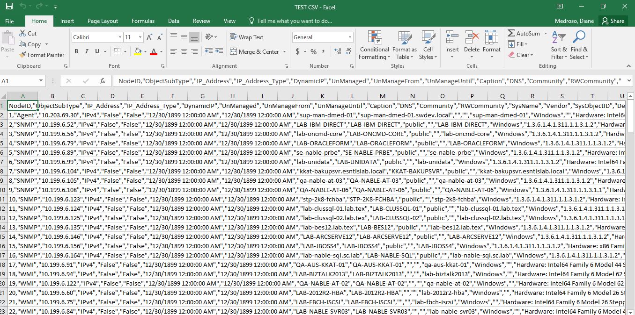The image size is (635, 315).
Task: Open the Conditional Formatting icon
Action: coord(375,38)
